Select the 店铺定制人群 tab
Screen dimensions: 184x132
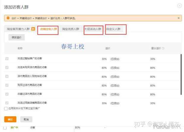click(x=48, y=29)
